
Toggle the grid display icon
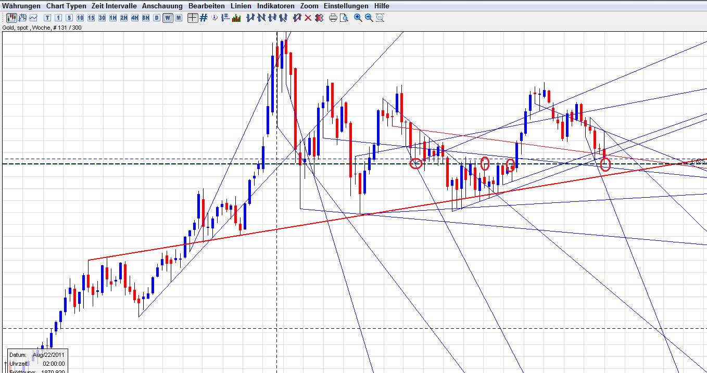pos(203,18)
